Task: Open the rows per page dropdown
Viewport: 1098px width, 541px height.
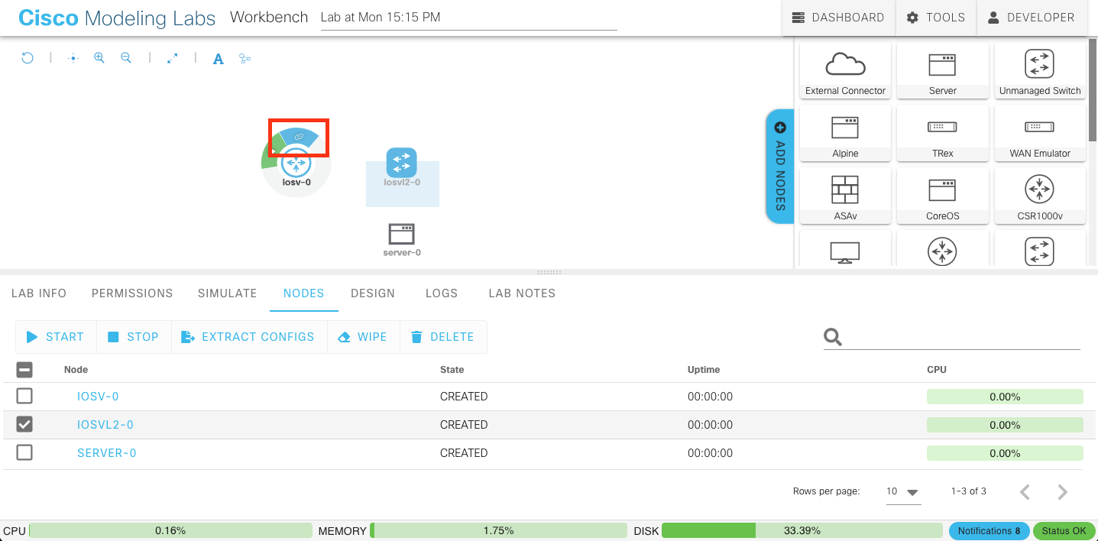Action: pos(903,492)
